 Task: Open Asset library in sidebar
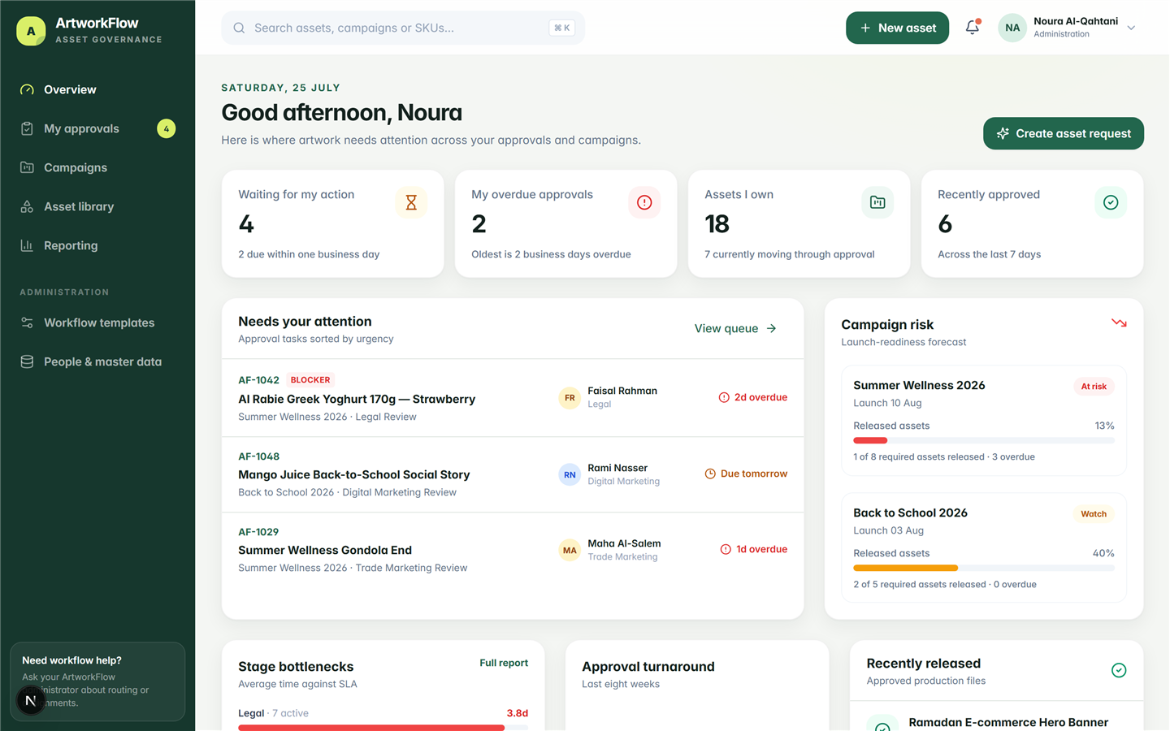coord(97,206)
